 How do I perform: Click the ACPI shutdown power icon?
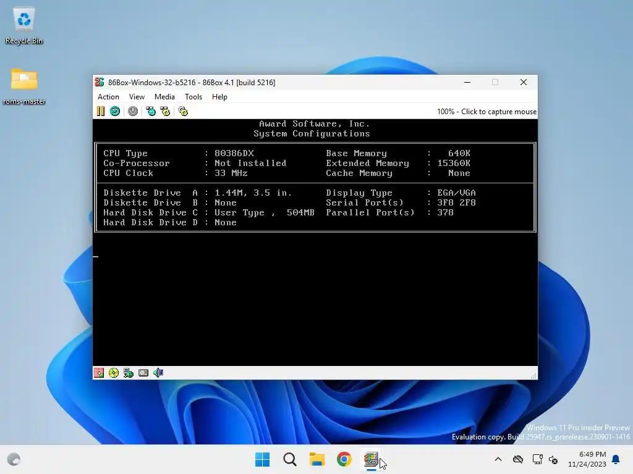(133, 111)
